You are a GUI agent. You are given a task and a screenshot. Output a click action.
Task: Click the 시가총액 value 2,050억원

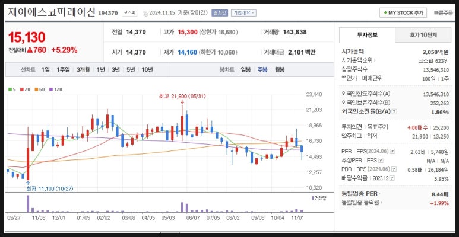tap(436, 52)
